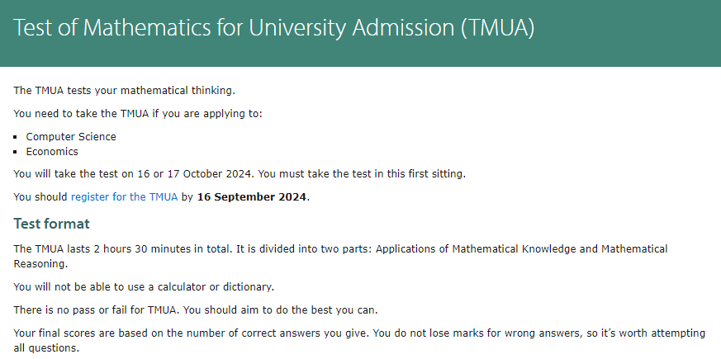
Task: Click the register for the TMUA link
Action: (124, 196)
